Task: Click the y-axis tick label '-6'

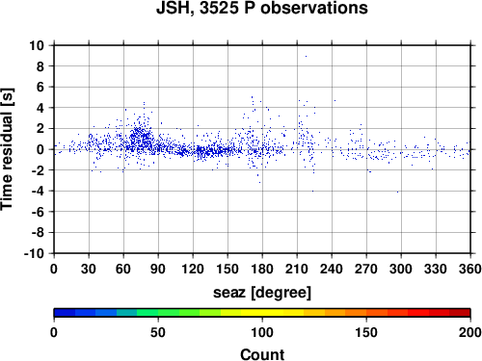Action: click(x=38, y=212)
